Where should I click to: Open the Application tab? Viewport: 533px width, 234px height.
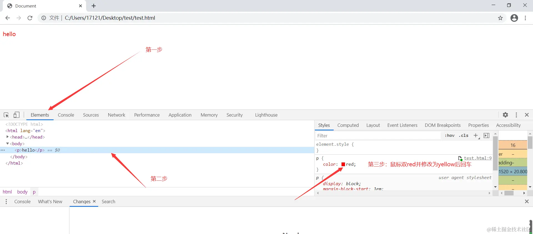(x=180, y=115)
